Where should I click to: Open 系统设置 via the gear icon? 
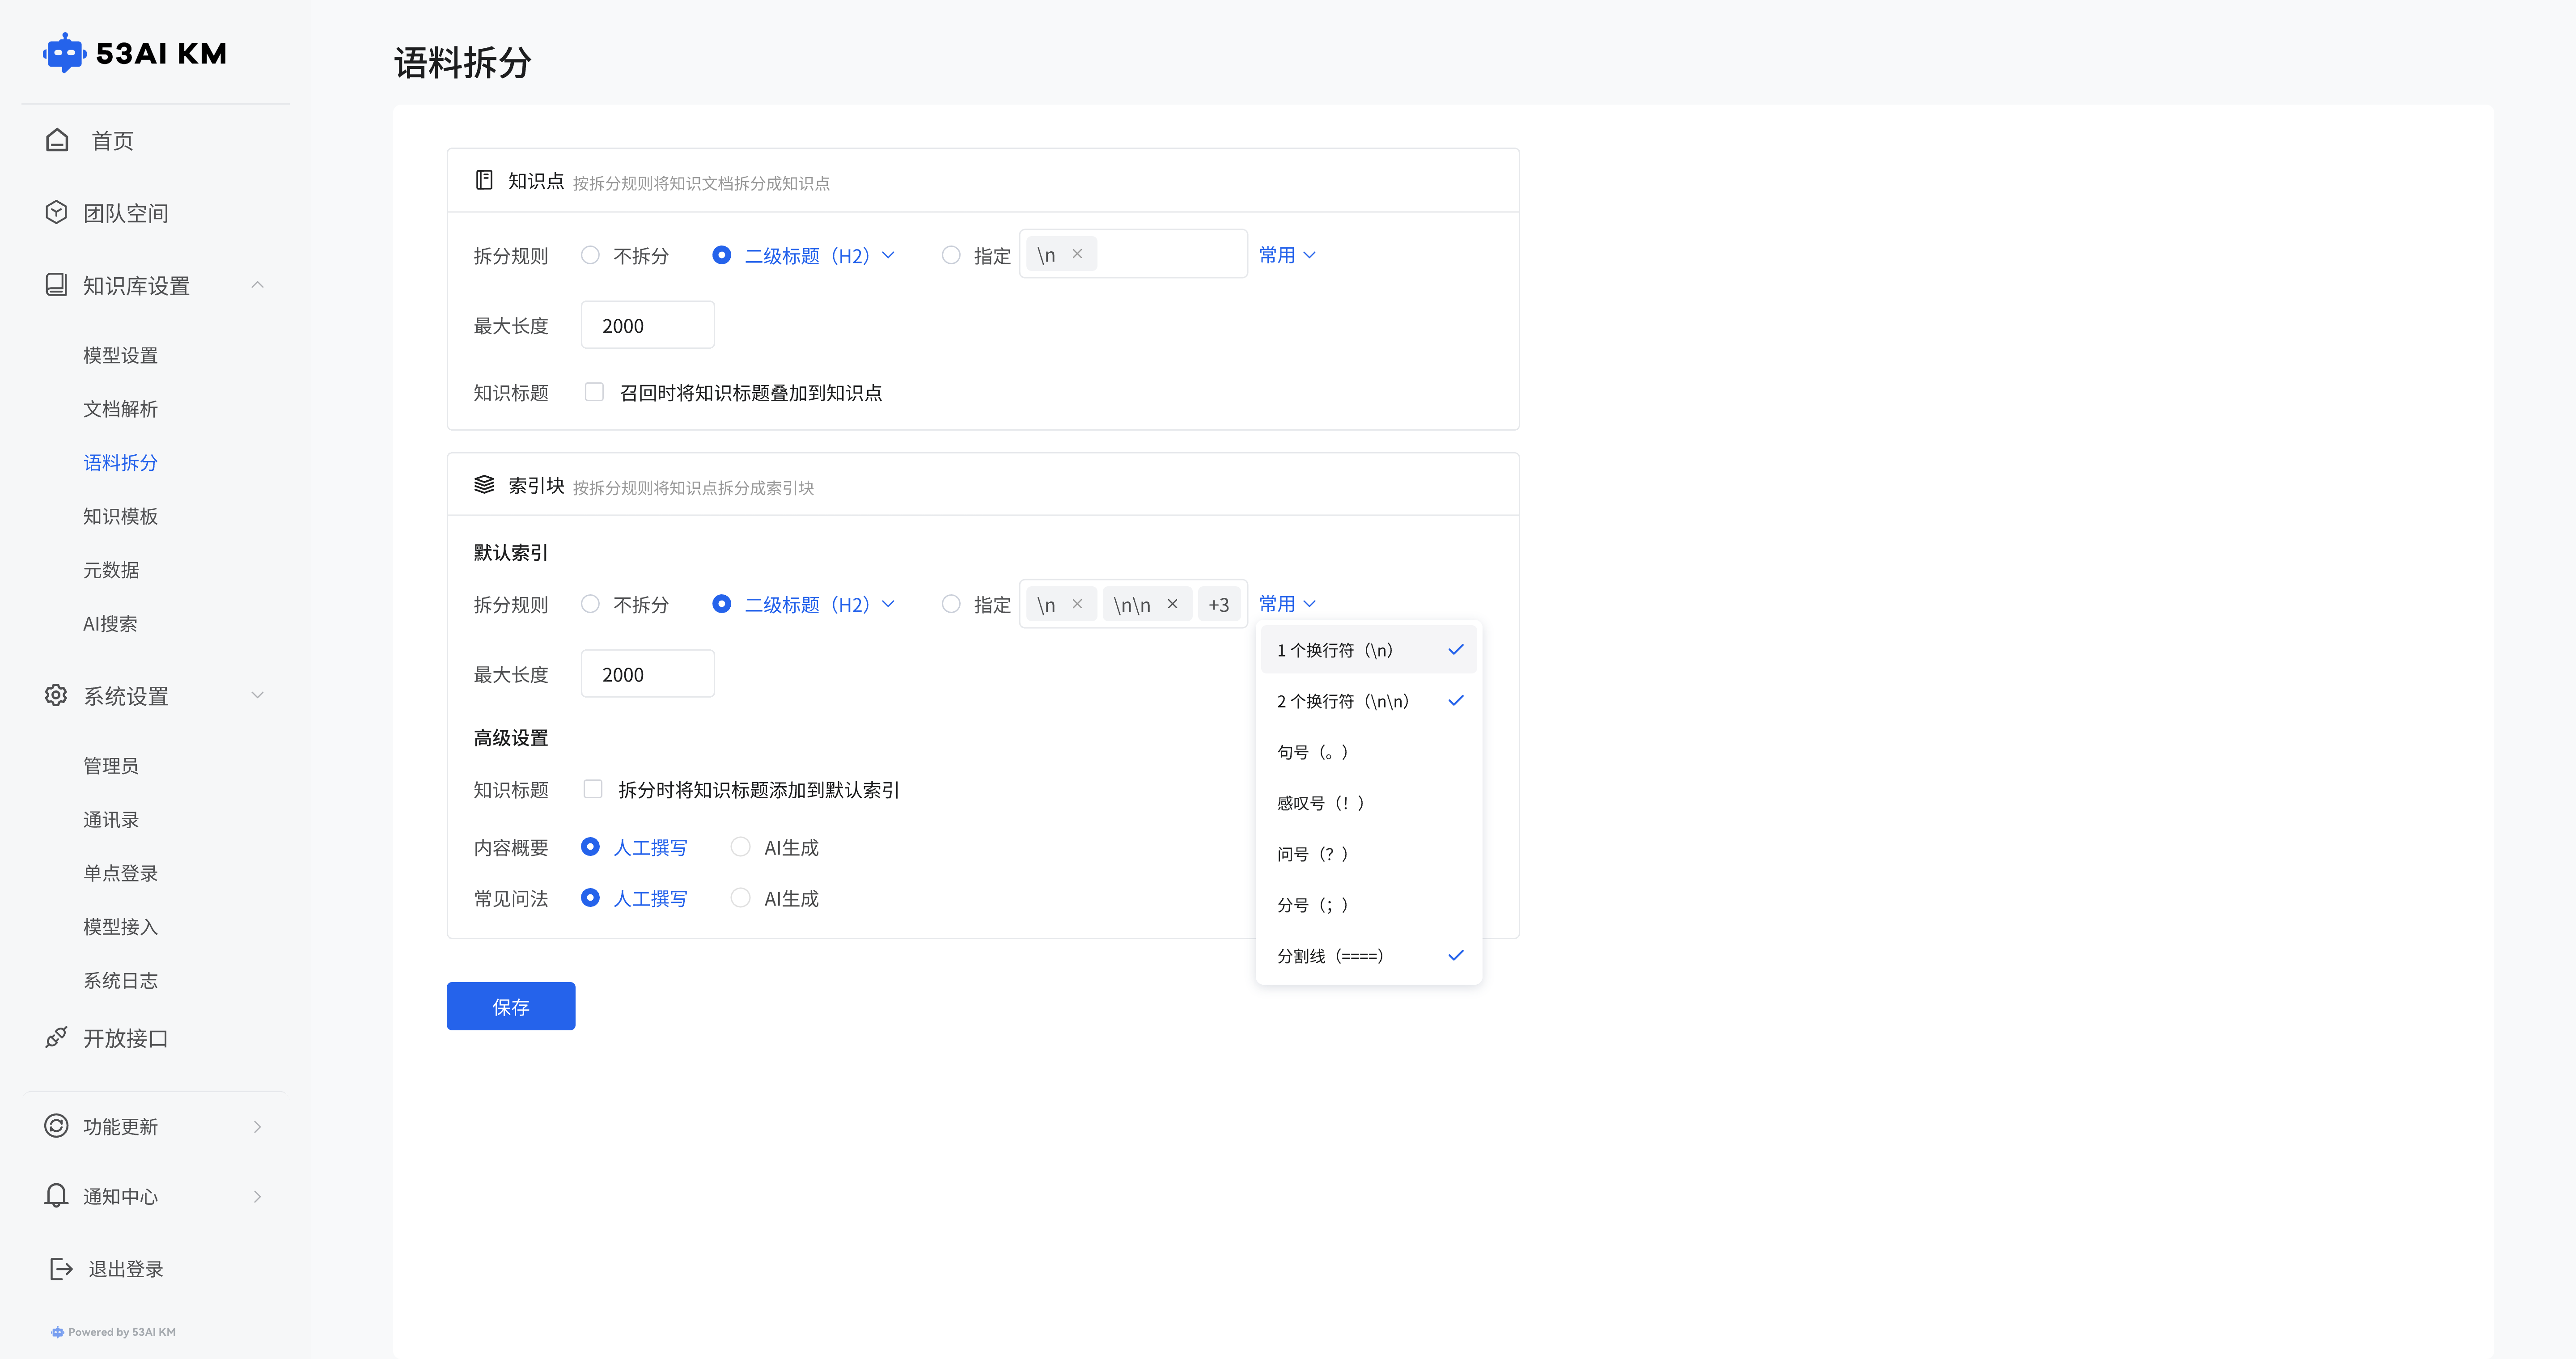pyautogui.click(x=56, y=696)
